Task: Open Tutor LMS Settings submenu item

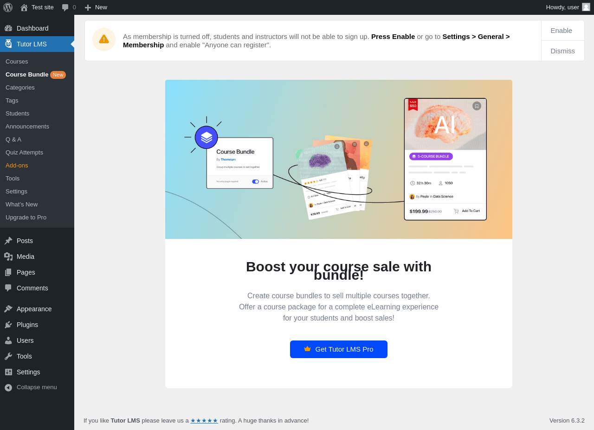Action: (x=16, y=191)
